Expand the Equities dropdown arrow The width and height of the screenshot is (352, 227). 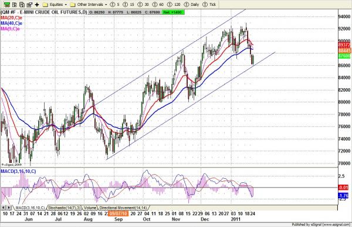(x=66, y=5)
